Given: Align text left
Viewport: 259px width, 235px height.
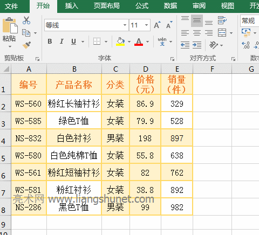Looking at the screenshot, I should tap(185, 33).
